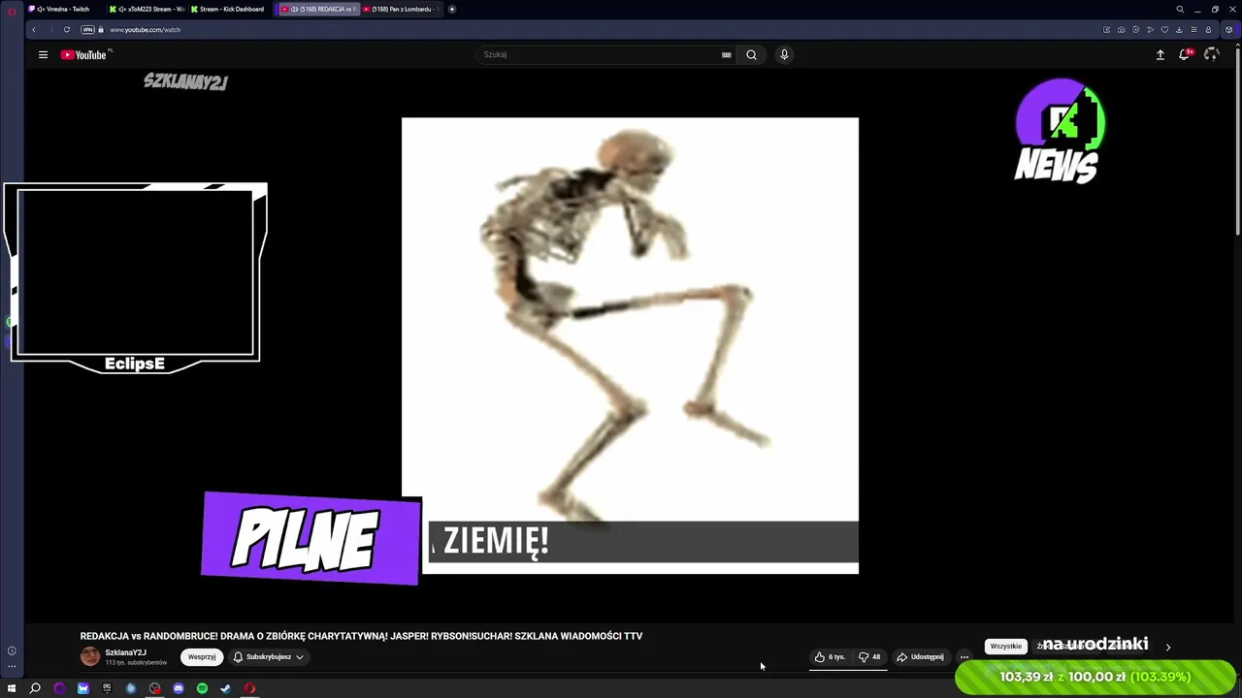Viewport: 1242px width, 698px height.
Task: Open Opera from the taskbar
Action: (250, 688)
